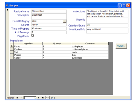137x105 pixels.
Task: Click the Ingredients section label
Action: [17, 41]
